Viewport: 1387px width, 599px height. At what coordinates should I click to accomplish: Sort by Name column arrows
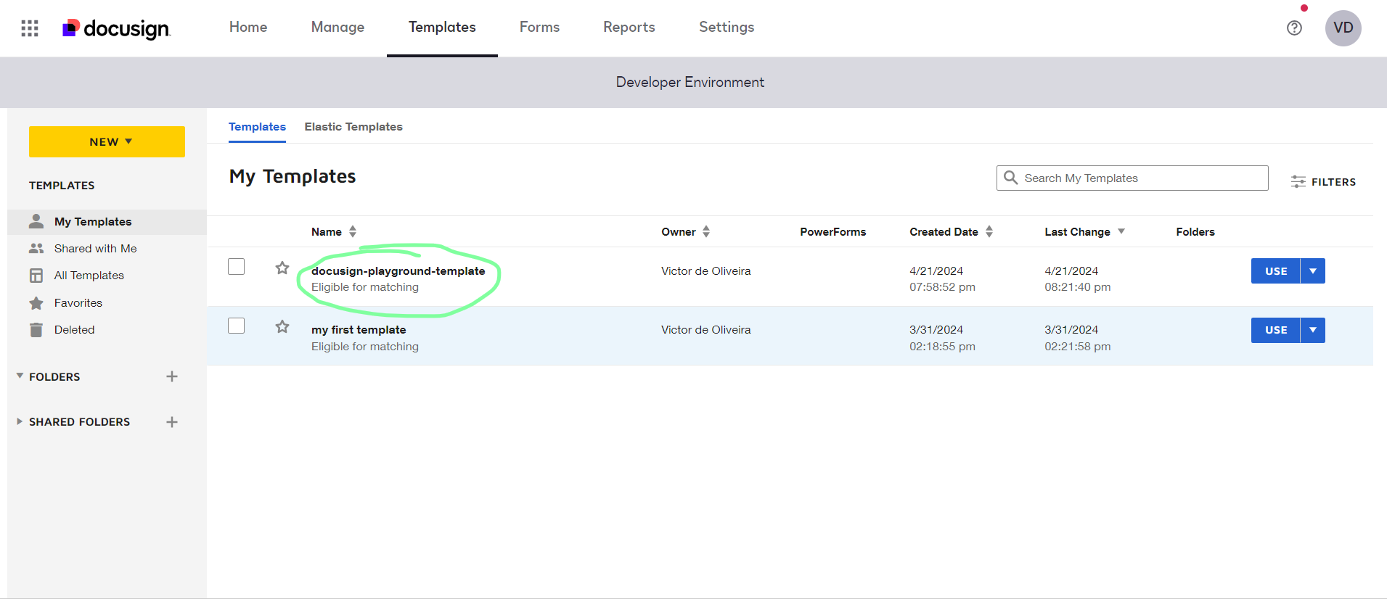click(353, 231)
